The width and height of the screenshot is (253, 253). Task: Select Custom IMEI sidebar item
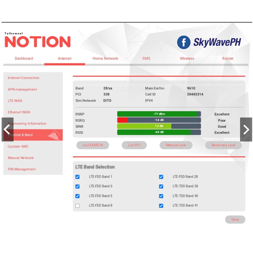[x=18, y=146]
